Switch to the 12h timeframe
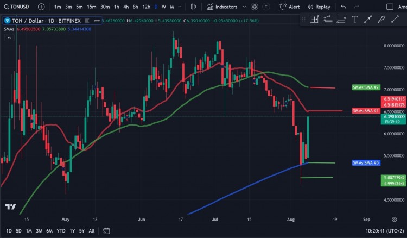Screen dimensions: 407x238 click(x=146, y=7)
